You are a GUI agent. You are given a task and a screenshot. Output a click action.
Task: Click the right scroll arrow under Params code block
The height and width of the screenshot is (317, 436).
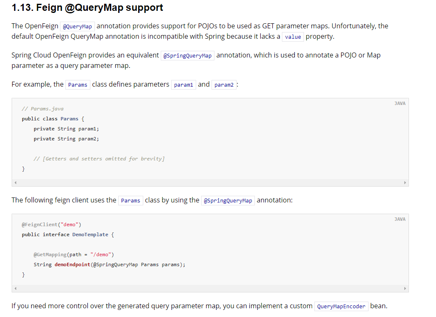pyautogui.click(x=405, y=182)
